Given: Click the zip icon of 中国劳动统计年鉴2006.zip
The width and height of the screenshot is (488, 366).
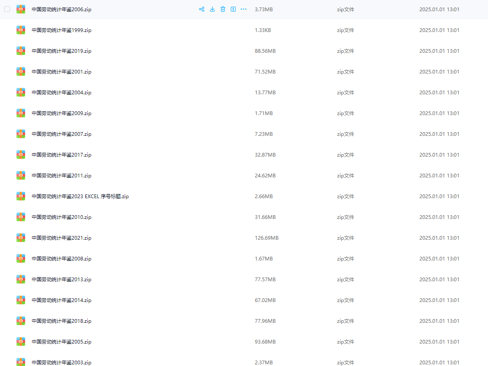Looking at the screenshot, I should click(x=21, y=9).
